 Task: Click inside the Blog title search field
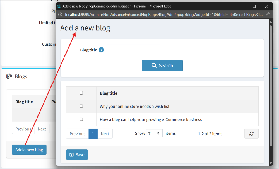point(133,50)
